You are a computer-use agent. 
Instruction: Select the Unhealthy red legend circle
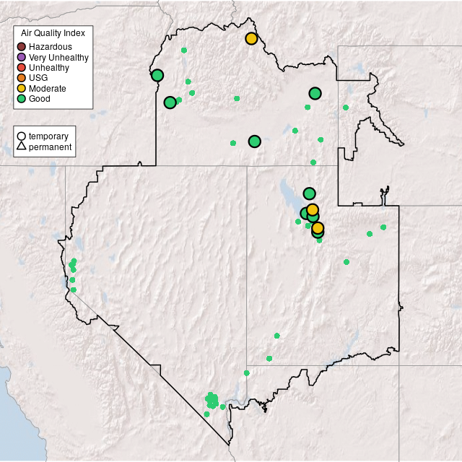pyautogui.click(x=22, y=67)
